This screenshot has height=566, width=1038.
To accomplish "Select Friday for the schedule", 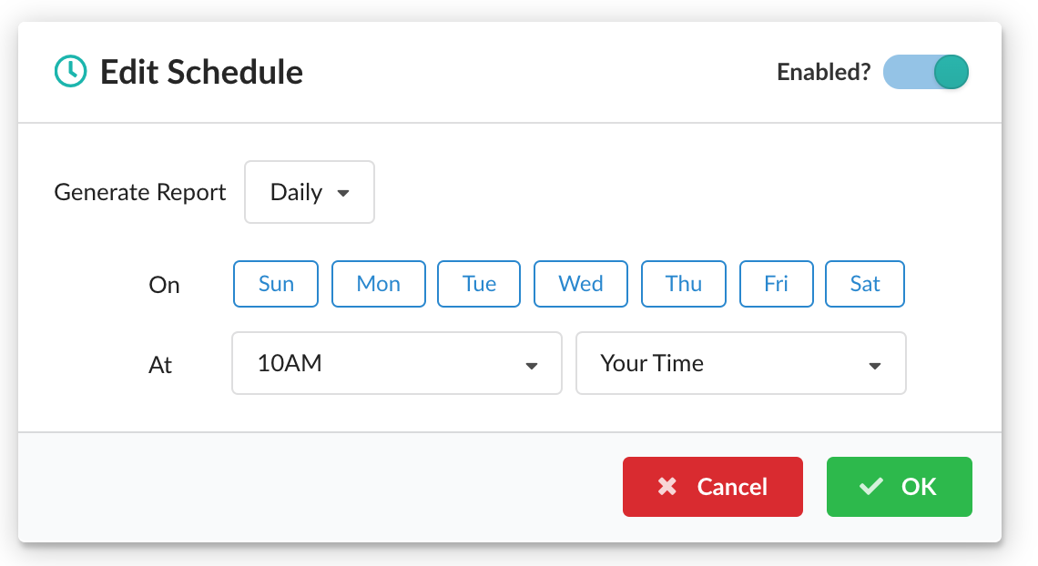I will tap(776, 284).
